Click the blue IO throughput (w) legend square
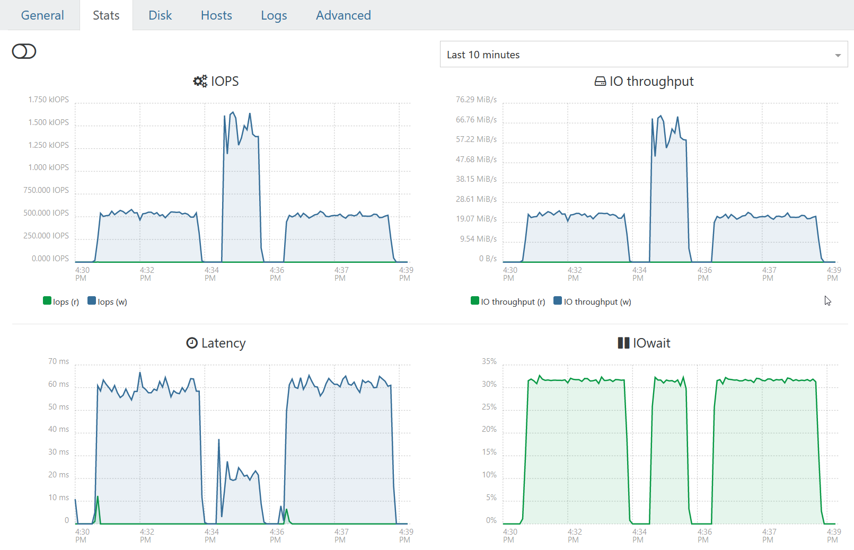854x550 pixels. pyautogui.click(x=556, y=300)
